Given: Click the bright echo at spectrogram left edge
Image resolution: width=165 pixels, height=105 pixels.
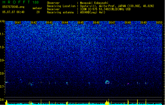Looking at the screenshot, I should click(x=7, y=82).
